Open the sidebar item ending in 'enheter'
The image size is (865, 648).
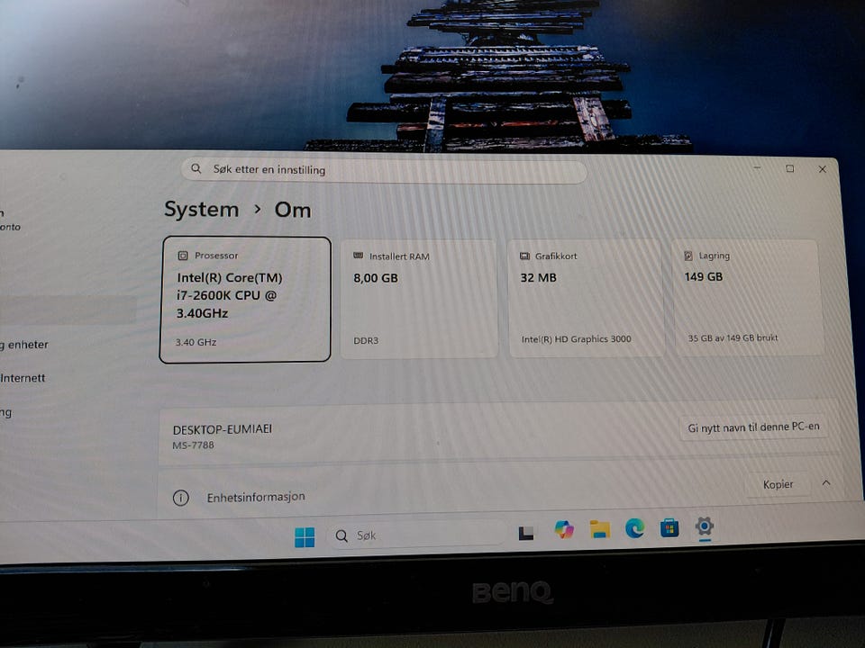point(24,345)
